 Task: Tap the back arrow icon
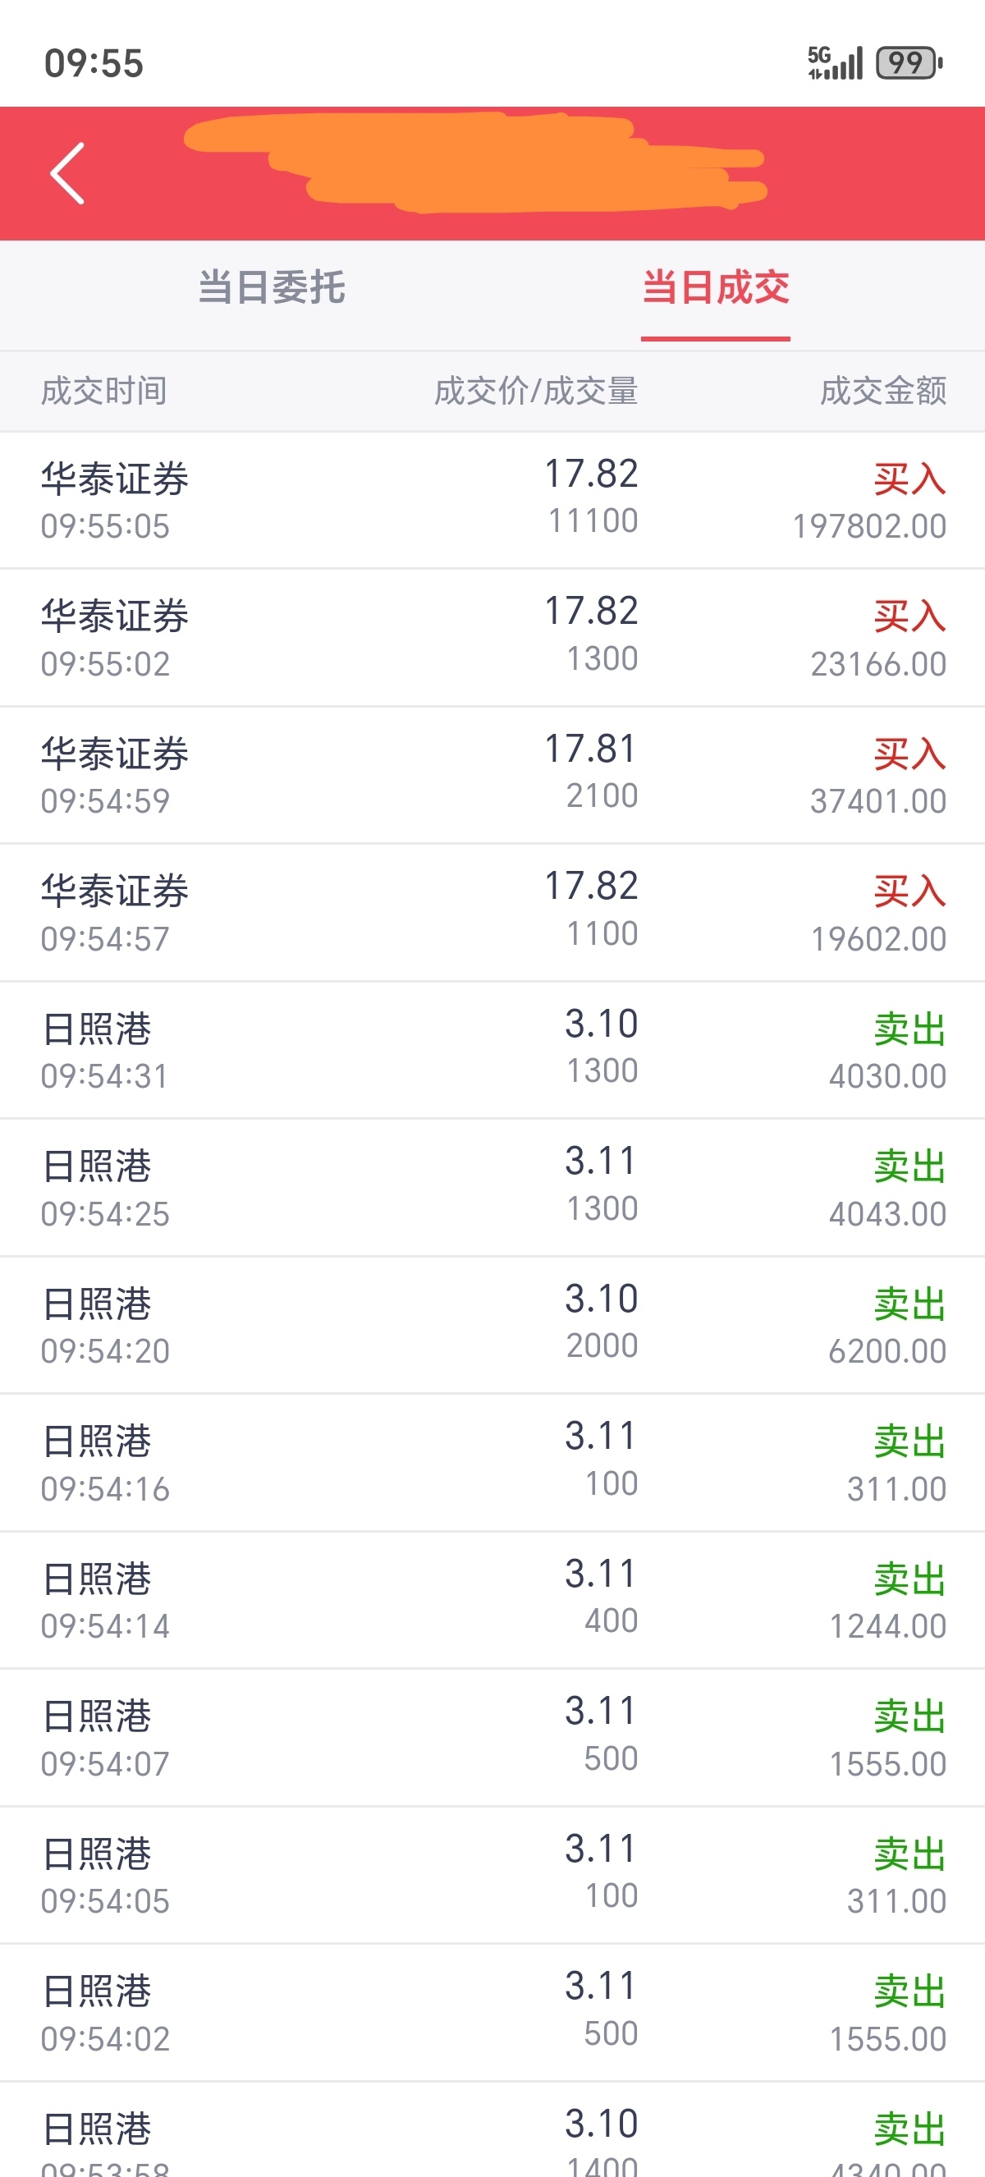[67, 173]
